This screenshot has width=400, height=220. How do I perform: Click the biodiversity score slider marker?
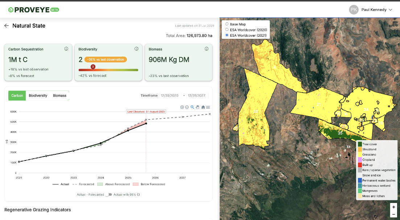[93, 67]
